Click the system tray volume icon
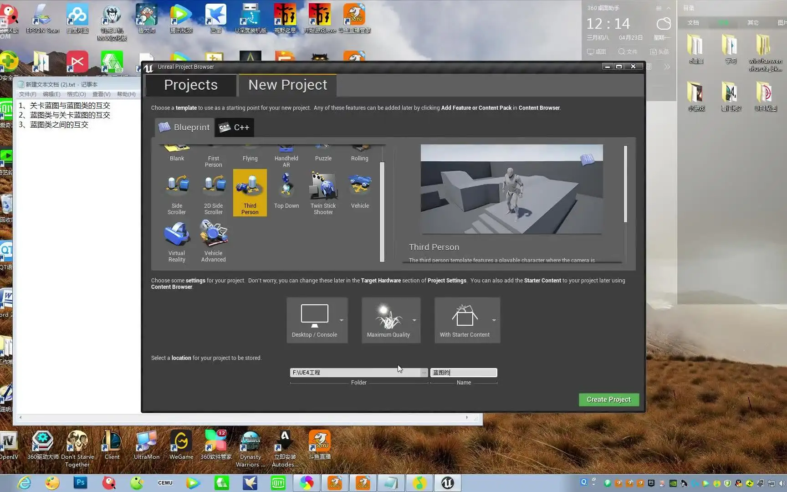Screen dimensions: 787x492 (x=782, y=483)
